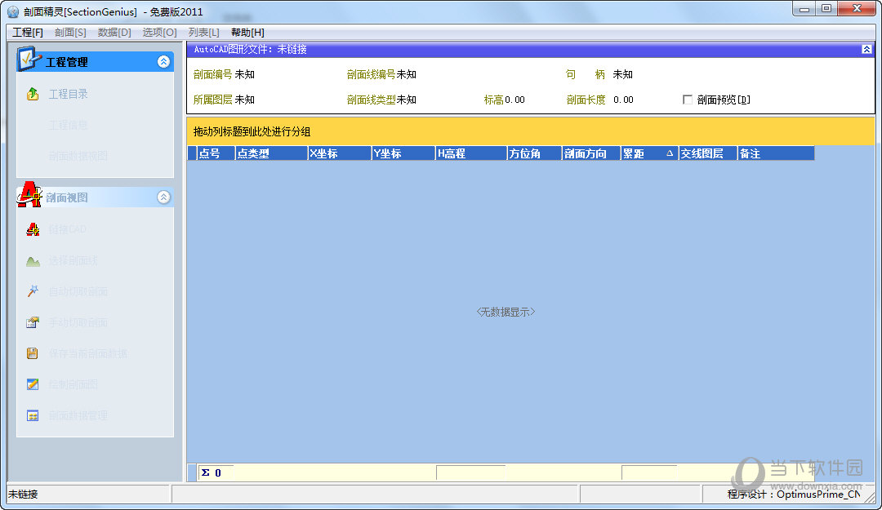Toggle the 剖面预览[D] checkbox
This screenshot has height=510, width=882.
click(688, 100)
